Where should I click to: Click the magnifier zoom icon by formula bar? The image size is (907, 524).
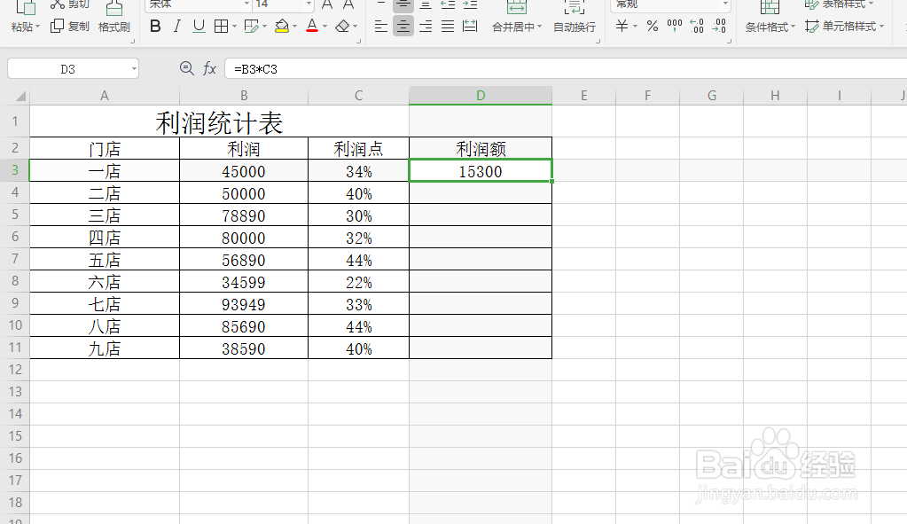click(186, 69)
